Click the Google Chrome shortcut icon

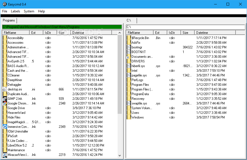pyautogui.click(x=5, y=103)
